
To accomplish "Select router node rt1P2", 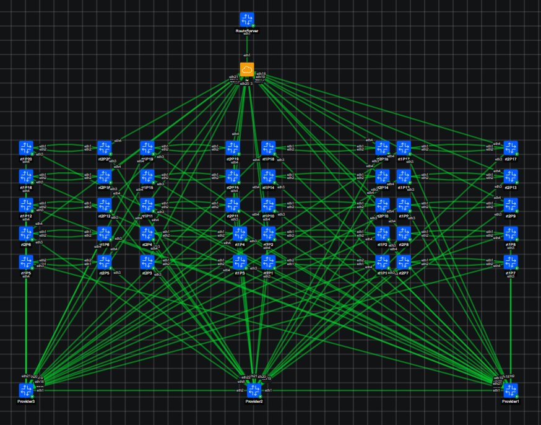I will (383, 234).
